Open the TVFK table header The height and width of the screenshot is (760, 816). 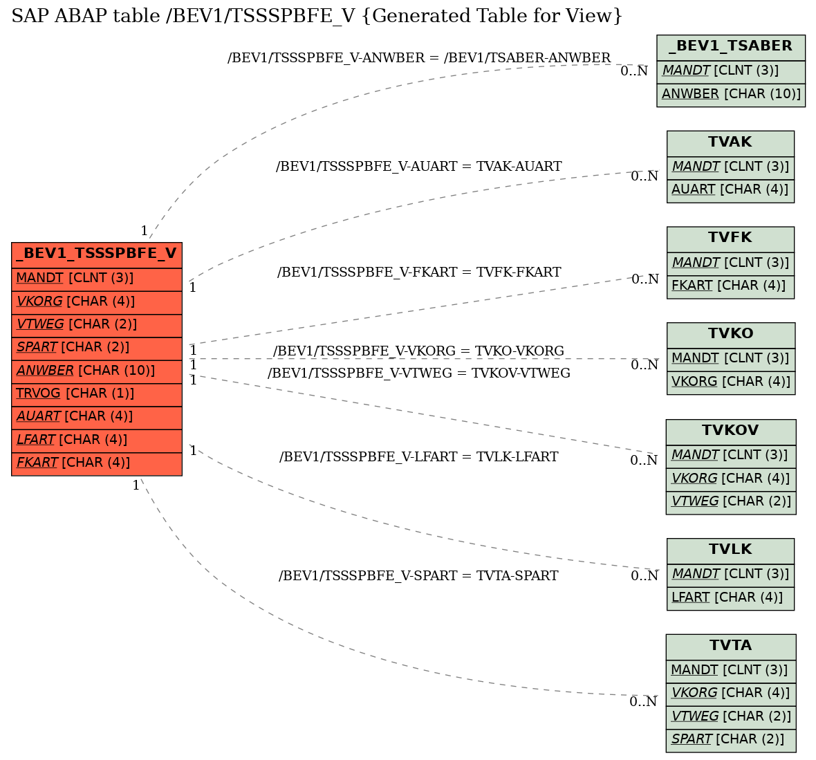[x=730, y=239]
